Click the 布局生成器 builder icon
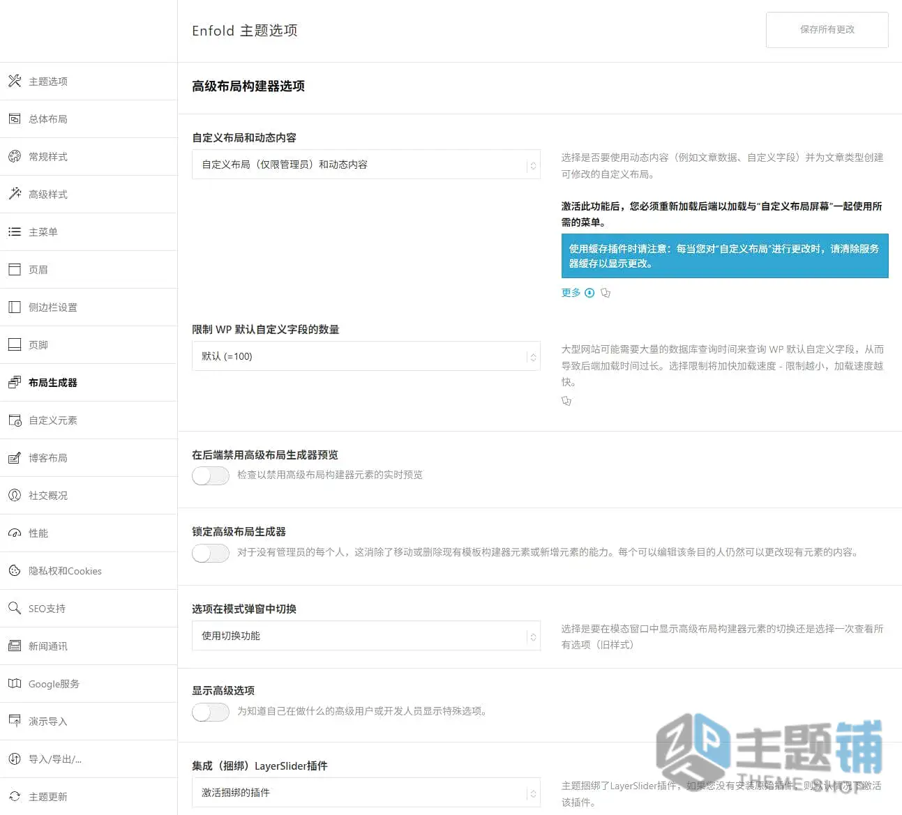Screen dimensions: 902x815 coord(15,382)
